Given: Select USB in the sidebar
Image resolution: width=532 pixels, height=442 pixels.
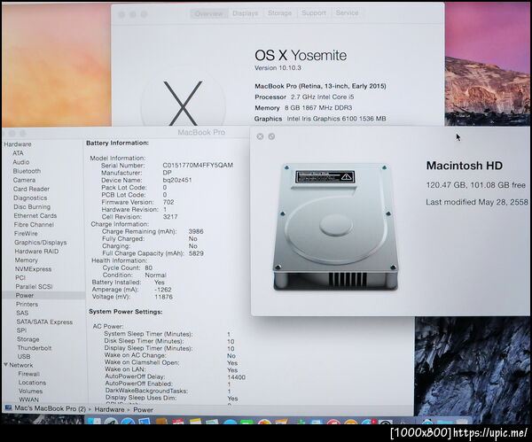Looking at the screenshot, I should tap(24, 357).
